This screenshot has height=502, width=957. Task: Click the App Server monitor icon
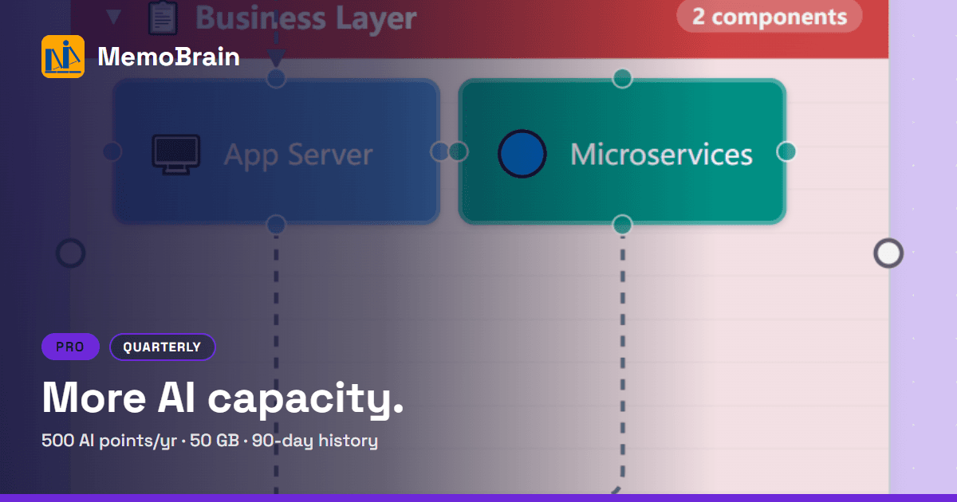pyautogui.click(x=176, y=153)
